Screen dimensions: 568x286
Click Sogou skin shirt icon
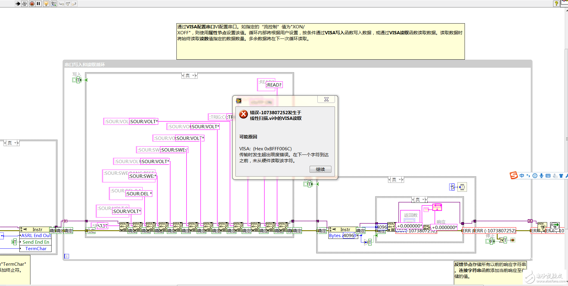[x=561, y=176]
